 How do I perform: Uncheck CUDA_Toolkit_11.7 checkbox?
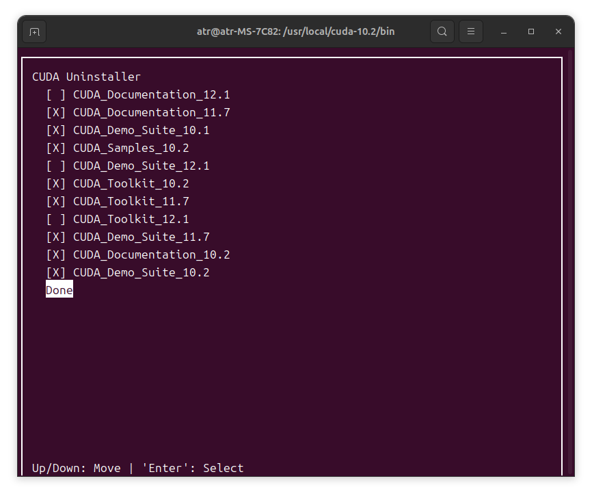56,201
